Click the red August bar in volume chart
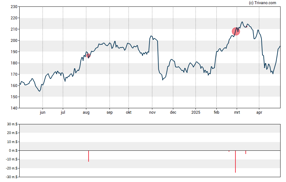The image size is (286, 182). point(89,156)
